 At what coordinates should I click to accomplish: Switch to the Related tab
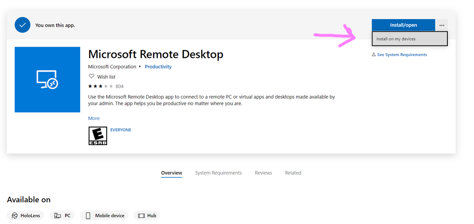pyautogui.click(x=293, y=173)
